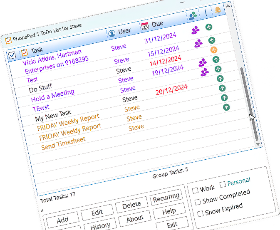This screenshot has height=230, width=280.
Task: Open the Recurring tasks button
Action: click(x=166, y=198)
